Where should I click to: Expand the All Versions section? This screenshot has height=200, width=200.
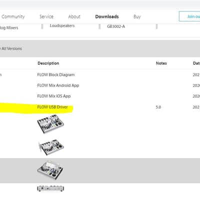(11, 48)
